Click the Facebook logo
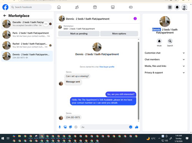The width and height of the screenshot is (192, 143). coord(5,7)
